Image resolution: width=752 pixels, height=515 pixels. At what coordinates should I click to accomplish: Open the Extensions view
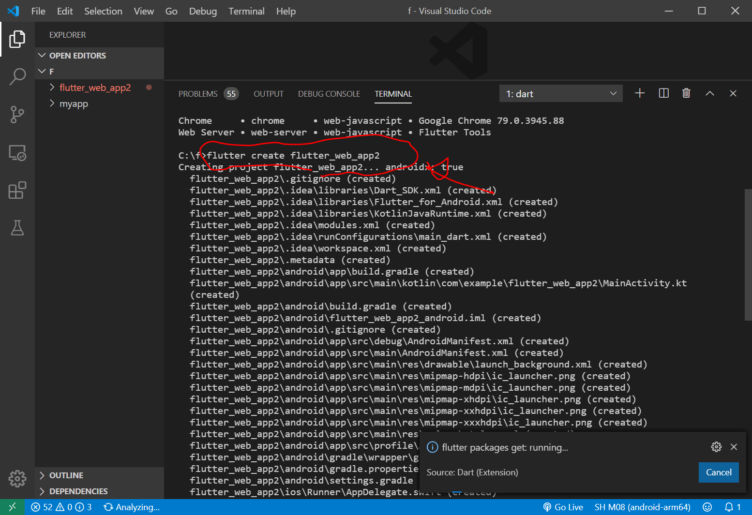pyautogui.click(x=17, y=190)
